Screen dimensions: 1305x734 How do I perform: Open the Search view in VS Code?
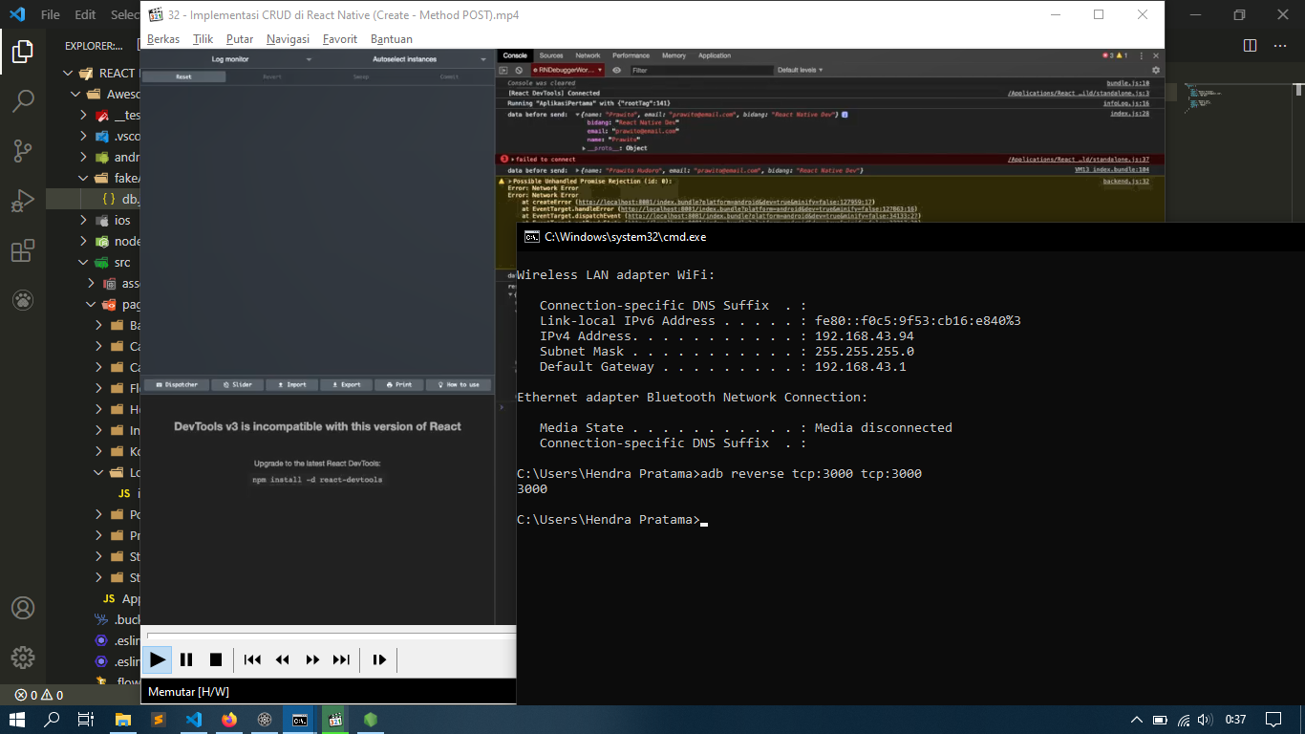point(23,100)
